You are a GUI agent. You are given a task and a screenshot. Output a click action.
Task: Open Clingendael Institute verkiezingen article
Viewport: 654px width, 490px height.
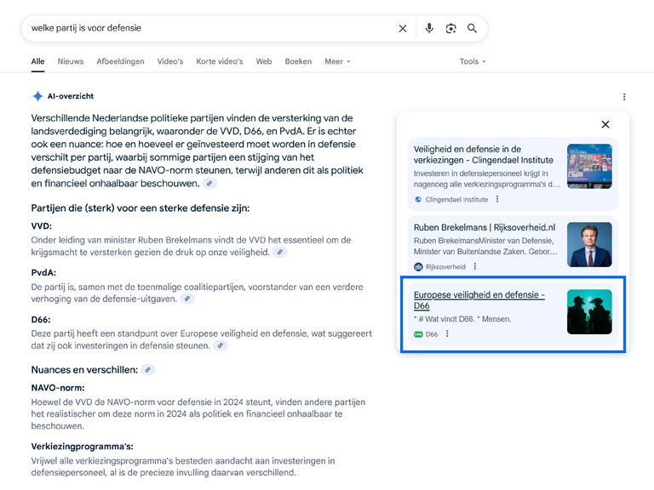pos(483,154)
